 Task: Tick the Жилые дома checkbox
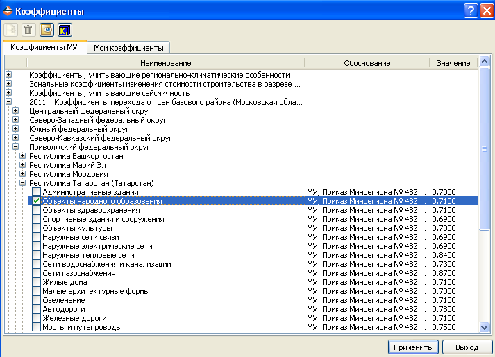tap(37, 282)
